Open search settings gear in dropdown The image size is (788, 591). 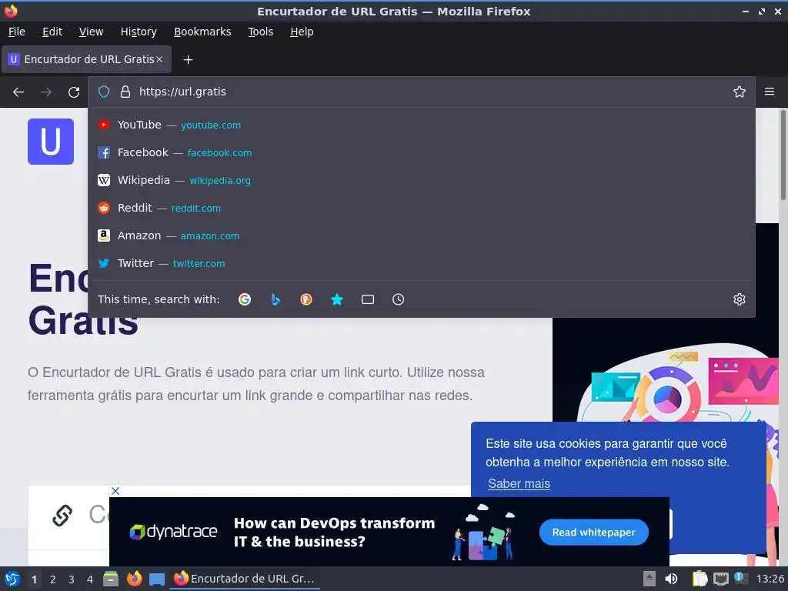tap(740, 299)
